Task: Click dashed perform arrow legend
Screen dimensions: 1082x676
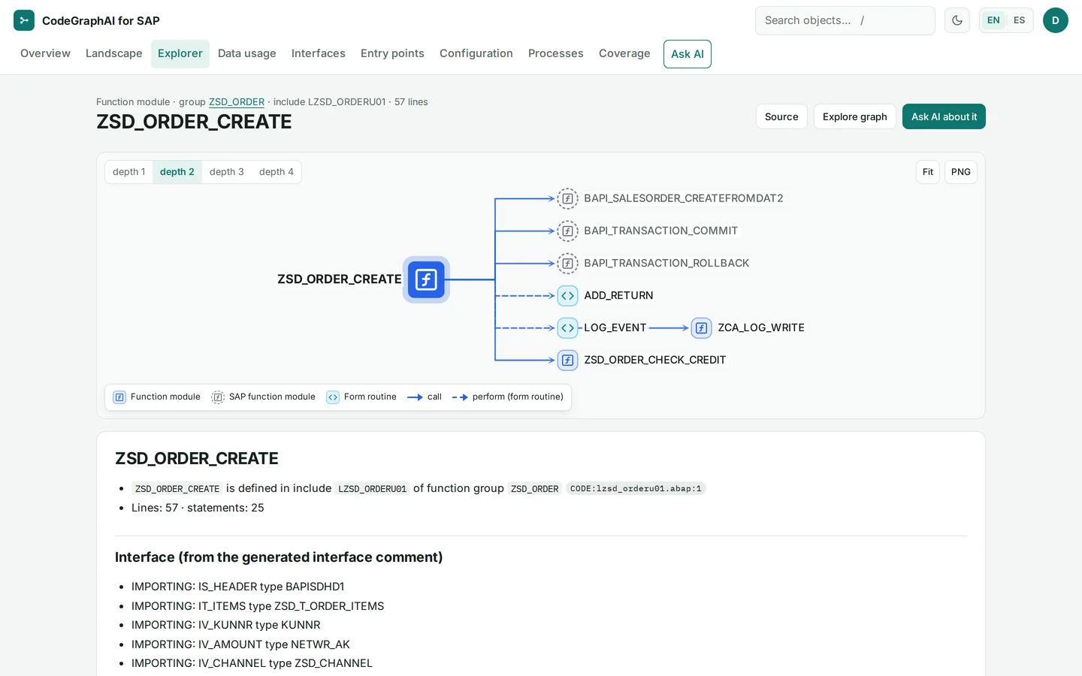Action: click(x=460, y=397)
